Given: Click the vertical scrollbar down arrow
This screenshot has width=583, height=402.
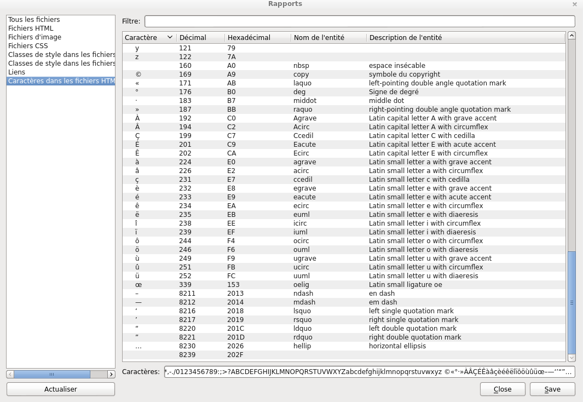Looking at the screenshot, I should (572, 358).
